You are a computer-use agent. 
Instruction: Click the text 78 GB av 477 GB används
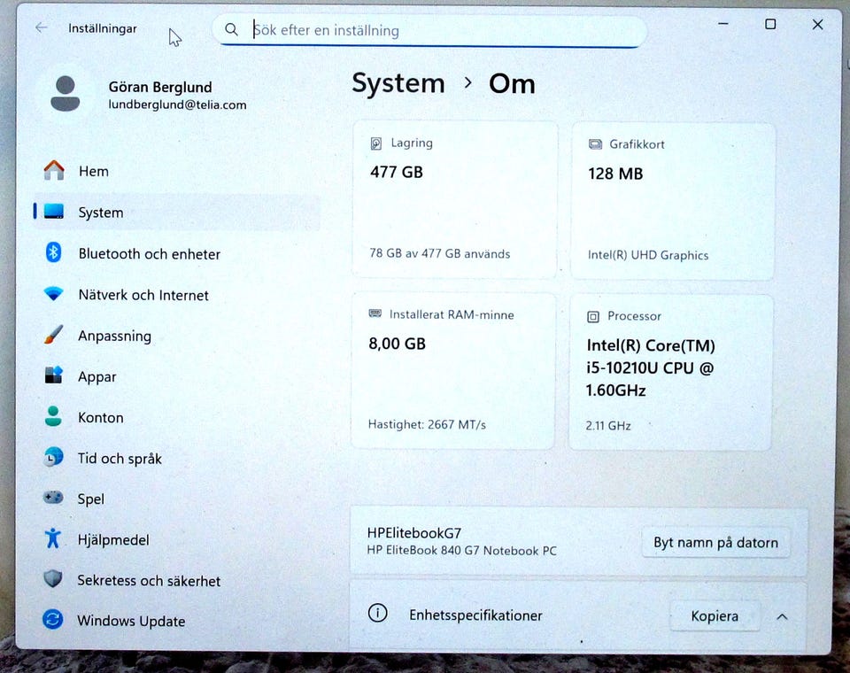coord(440,254)
